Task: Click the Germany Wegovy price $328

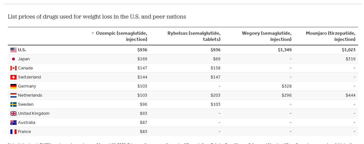Action: tap(286, 86)
